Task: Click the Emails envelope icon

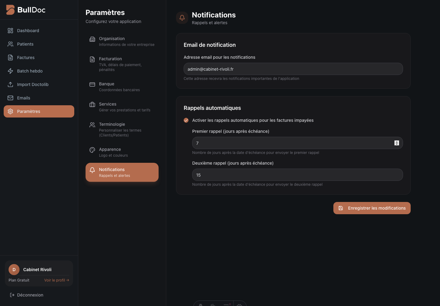Action: pos(10,98)
